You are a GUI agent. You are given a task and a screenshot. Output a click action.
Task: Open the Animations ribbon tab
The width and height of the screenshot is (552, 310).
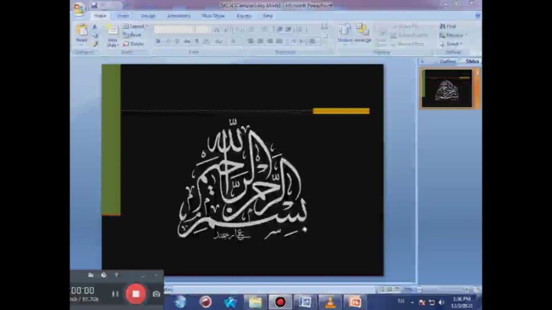[x=179, y=16]
